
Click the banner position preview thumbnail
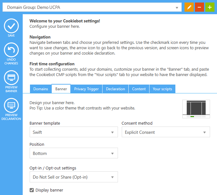[x=196, y=109]
